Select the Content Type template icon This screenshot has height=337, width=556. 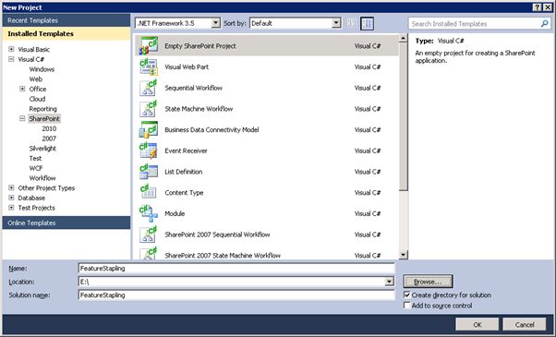(x=148, y=192)
